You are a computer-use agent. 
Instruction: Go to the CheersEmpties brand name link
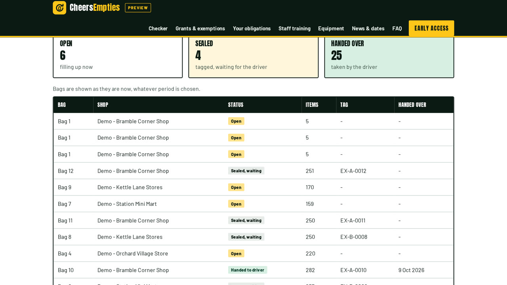coord(95,8)
